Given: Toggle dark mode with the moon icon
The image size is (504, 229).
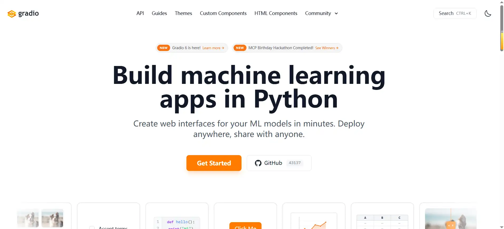Looking at the screenshot, I should 488,13.
